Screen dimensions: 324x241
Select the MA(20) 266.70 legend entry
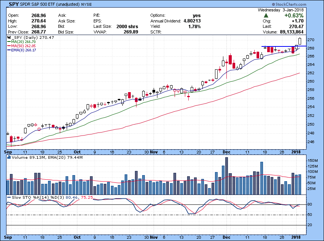point(21,41)
